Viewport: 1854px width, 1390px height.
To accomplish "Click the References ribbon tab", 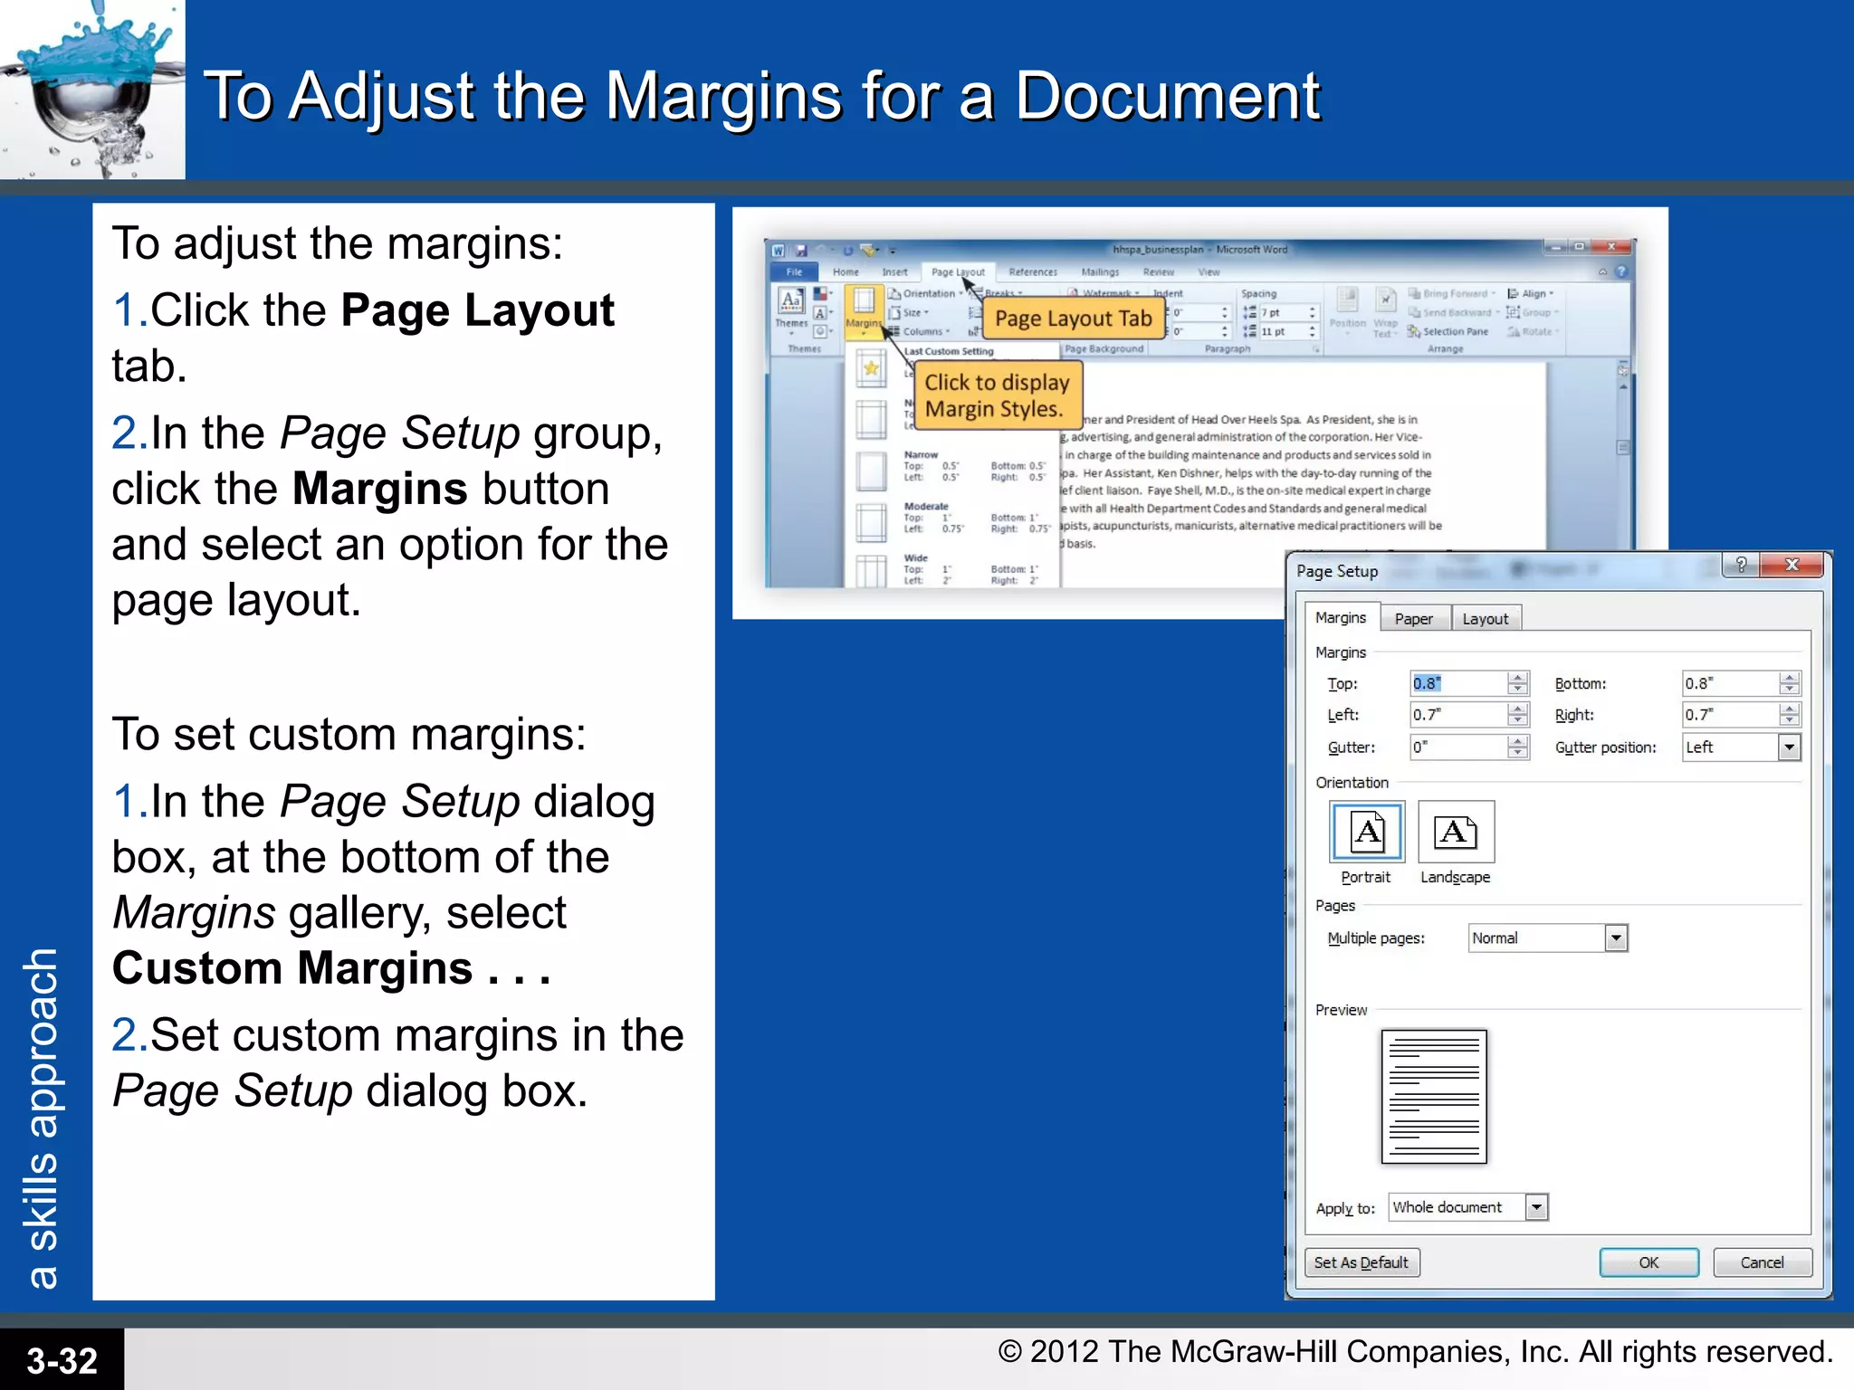I will pos(1032,272).
